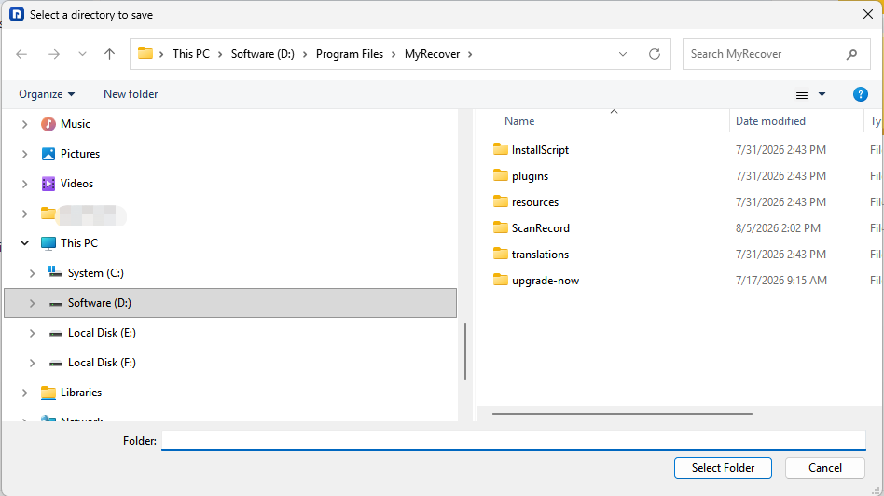The height and width of the screenshot is (496, 884).
Task: Sort files by the Name column
Action: [519, 121]
